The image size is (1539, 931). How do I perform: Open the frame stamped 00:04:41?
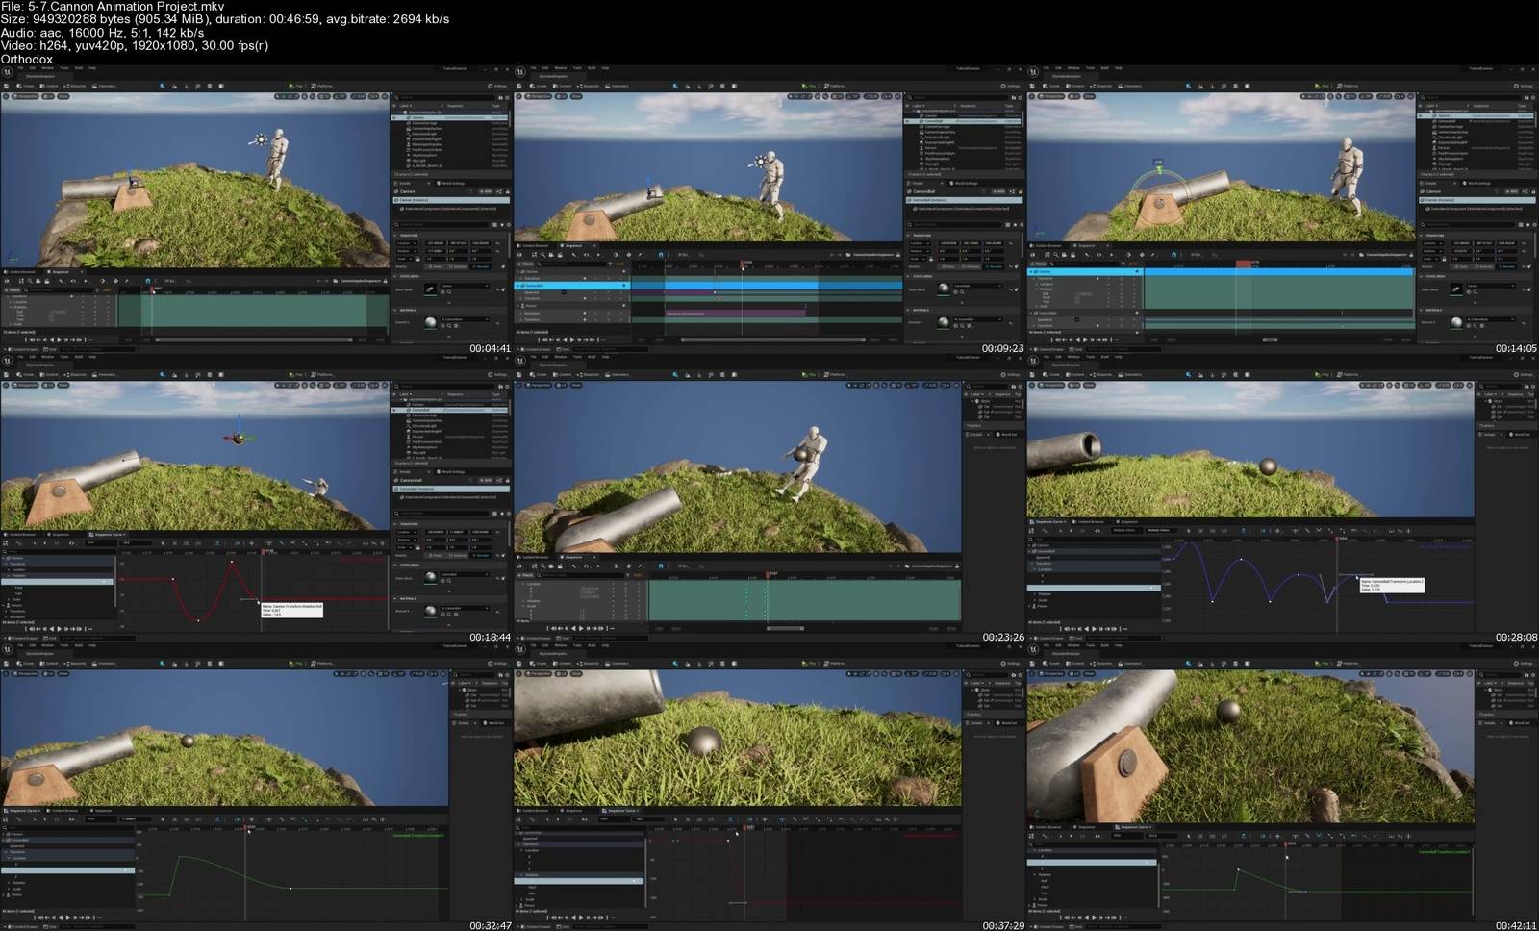coord(256,210)
